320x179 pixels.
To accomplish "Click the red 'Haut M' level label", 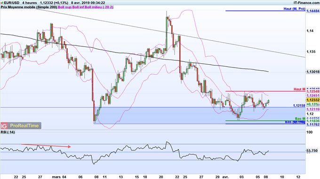I will pos(299,89).
